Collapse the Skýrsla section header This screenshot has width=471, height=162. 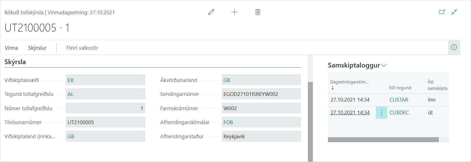(15, 62)
